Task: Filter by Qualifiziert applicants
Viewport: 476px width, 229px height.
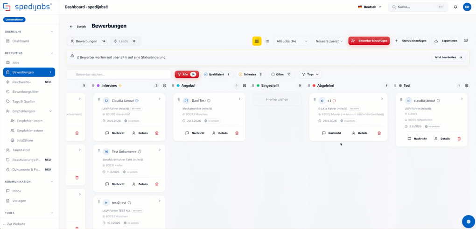Action: [217, 74]
